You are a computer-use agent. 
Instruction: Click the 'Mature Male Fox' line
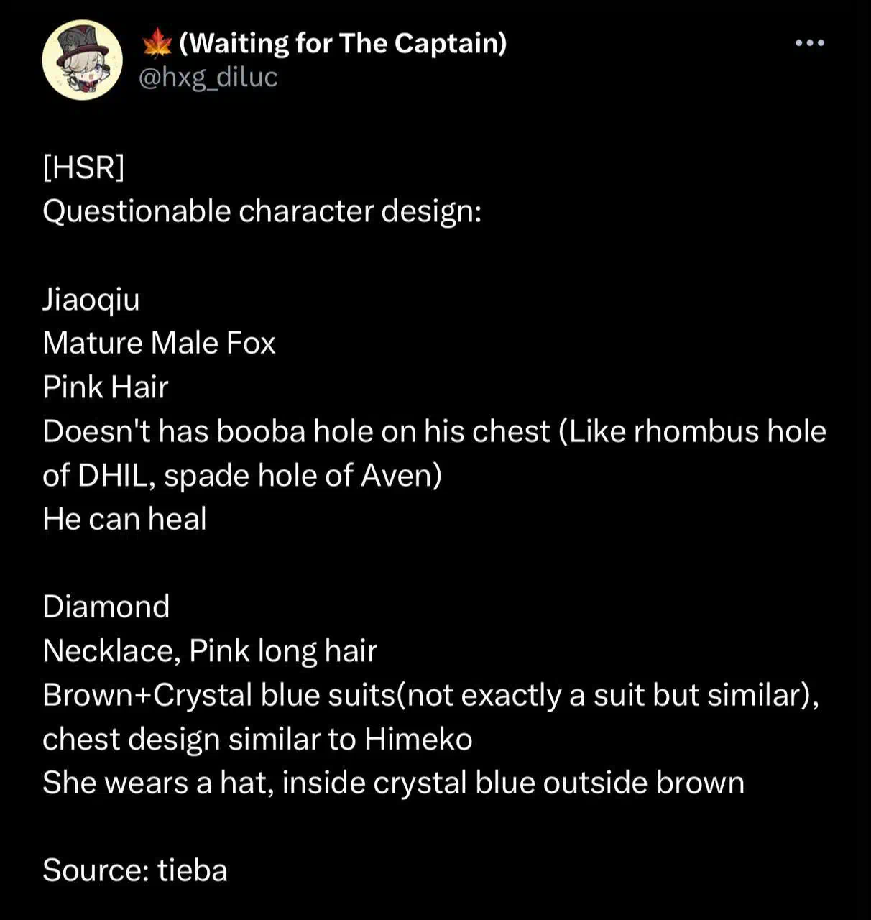coord(159,343)
